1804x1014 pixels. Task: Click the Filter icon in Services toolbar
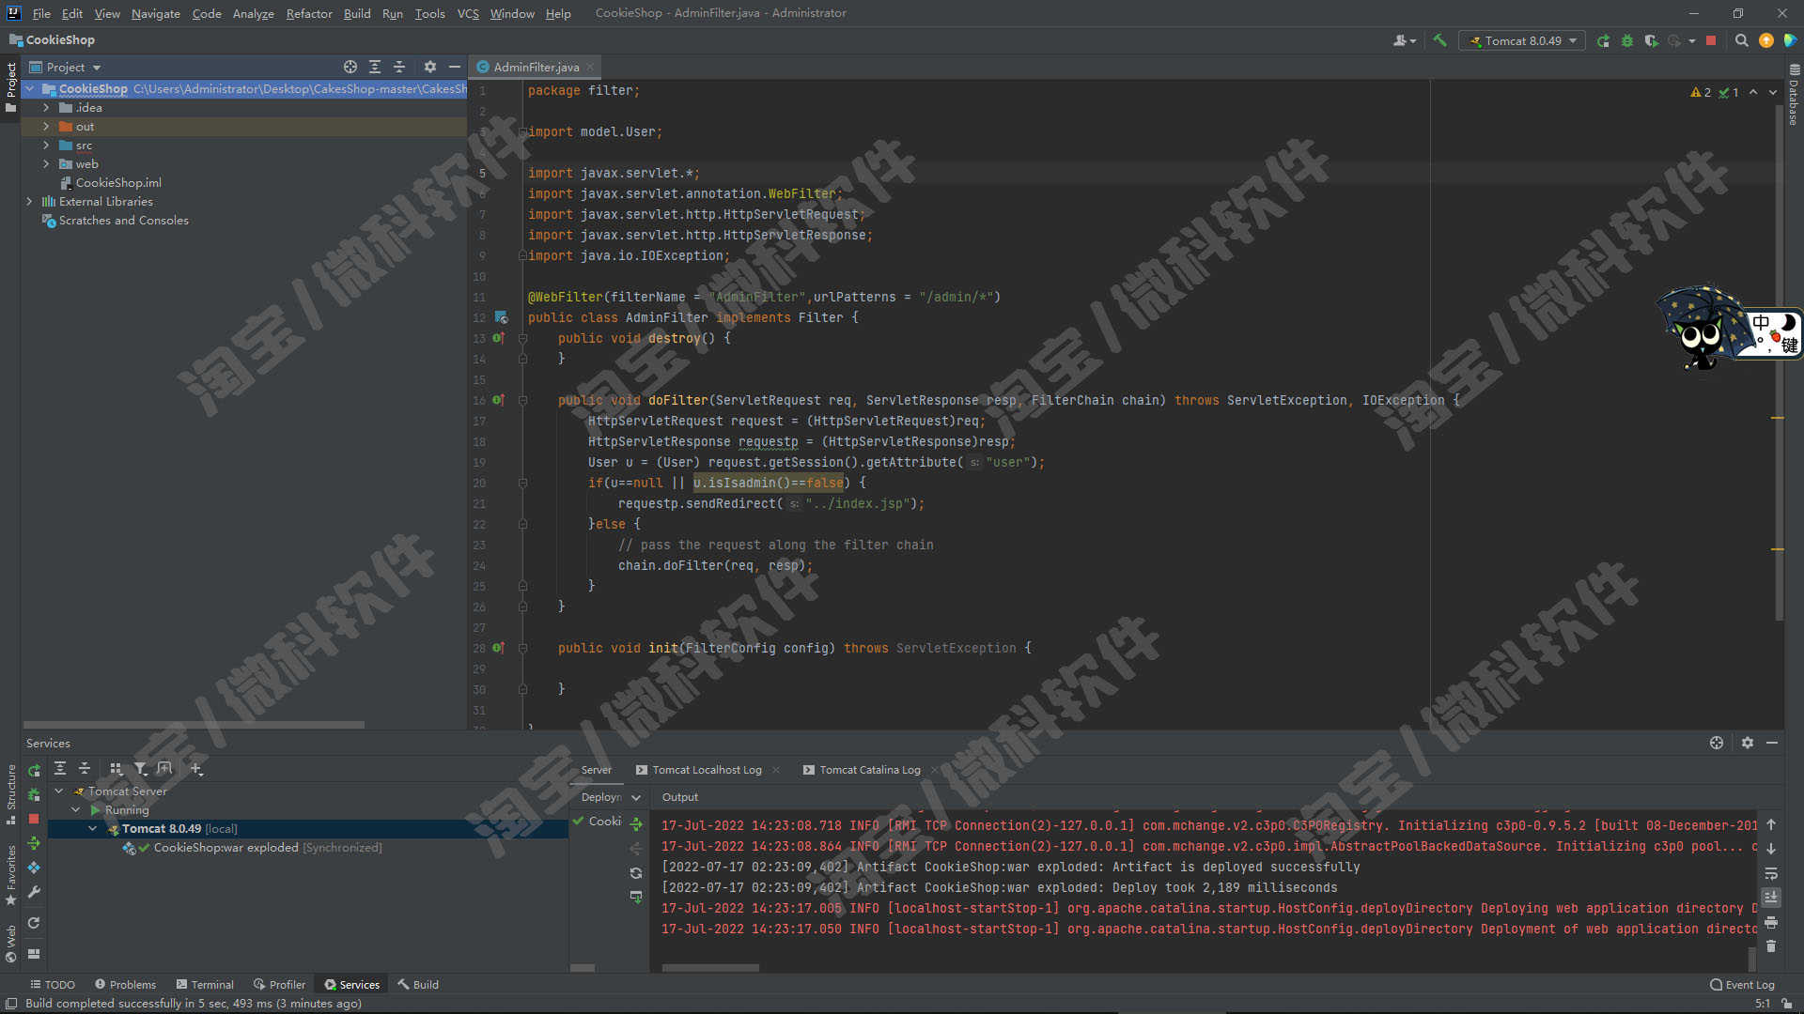[141, 769]
